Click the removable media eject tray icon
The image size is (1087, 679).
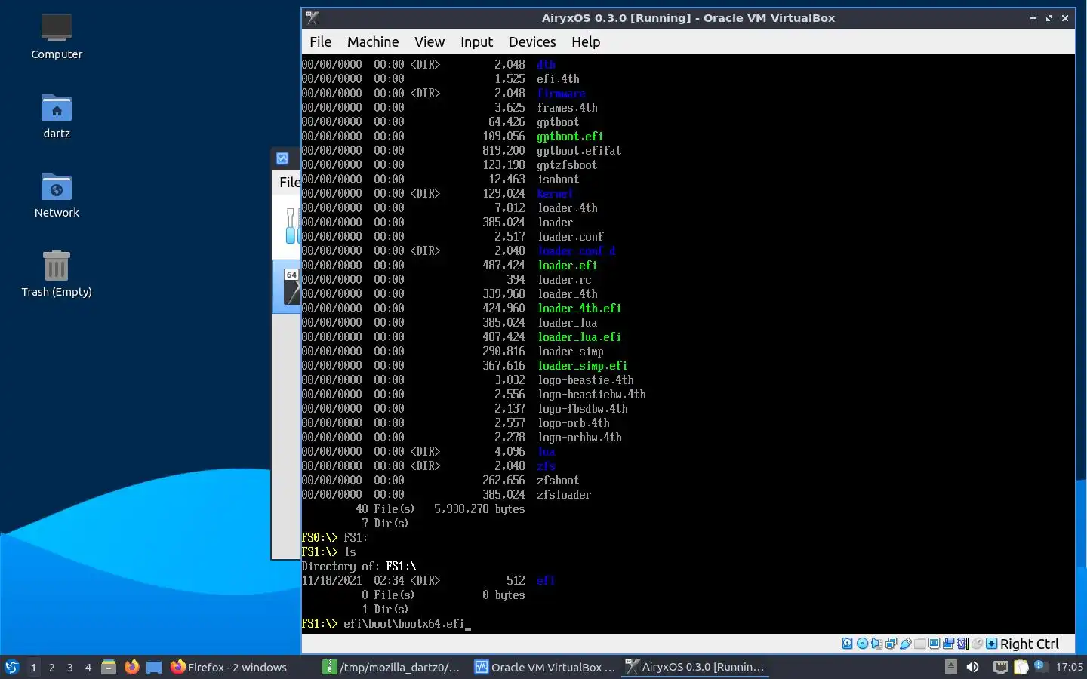[951, 667]
